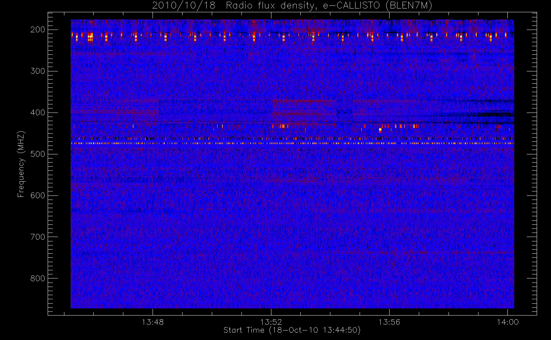
Task: Click the 13:48 time tick label
Action: (x=153, y=322)
